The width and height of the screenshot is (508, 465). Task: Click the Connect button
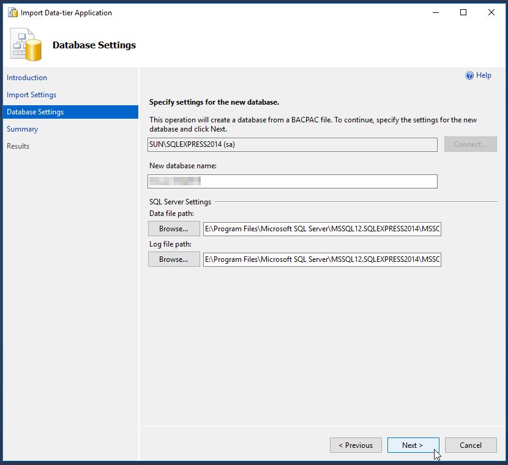click(470, 144)
